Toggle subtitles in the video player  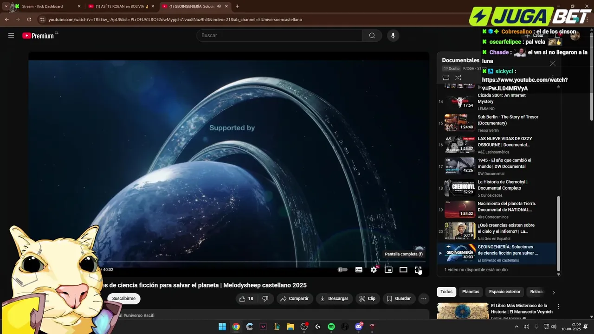coord(359,270)
